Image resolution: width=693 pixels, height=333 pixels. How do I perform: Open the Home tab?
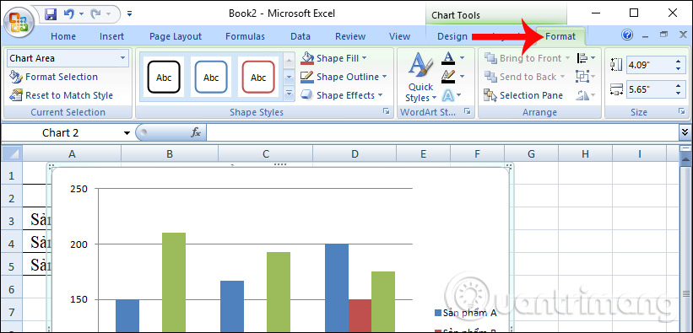(x=63, y=36)
